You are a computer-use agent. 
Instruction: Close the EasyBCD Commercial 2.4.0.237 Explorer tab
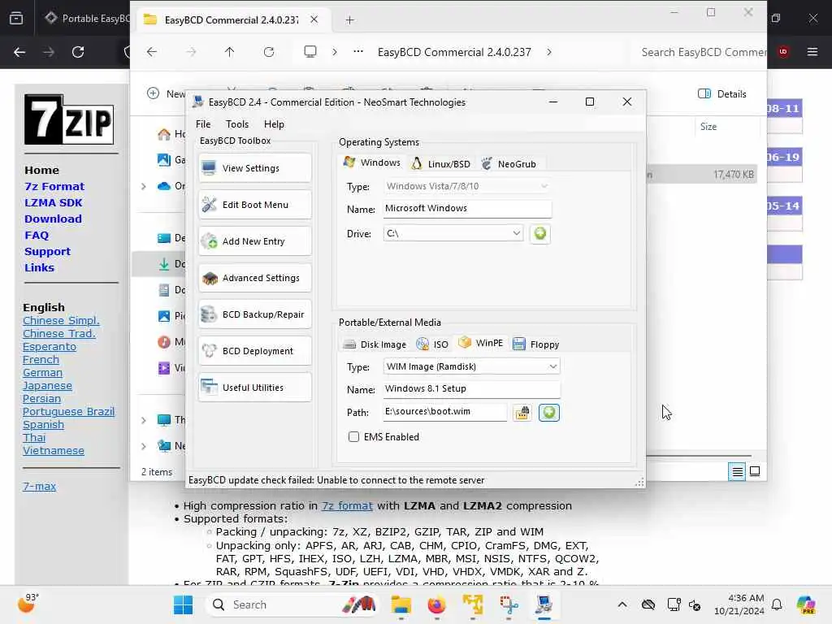[314, 19]
